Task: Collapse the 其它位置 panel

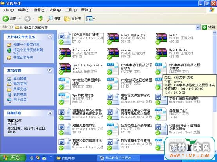Action: [50, 70]
